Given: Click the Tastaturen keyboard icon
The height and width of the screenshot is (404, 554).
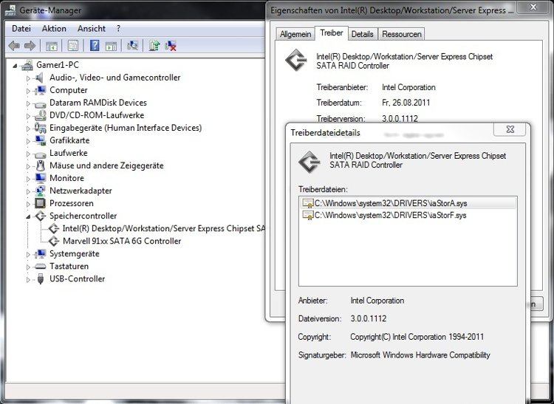Looking at the screenshot, I should click(41, 267).
